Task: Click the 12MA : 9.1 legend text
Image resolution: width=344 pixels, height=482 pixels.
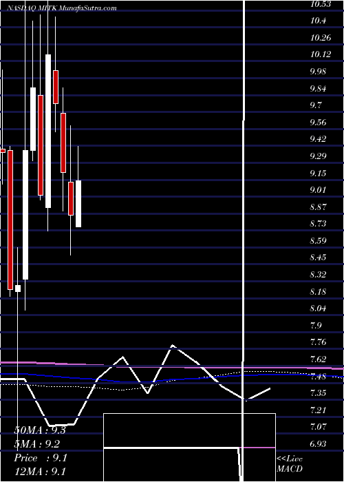Action: click(x=40, y=472)
